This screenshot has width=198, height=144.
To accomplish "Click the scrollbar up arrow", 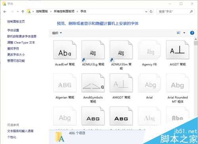I will [196, 39].
